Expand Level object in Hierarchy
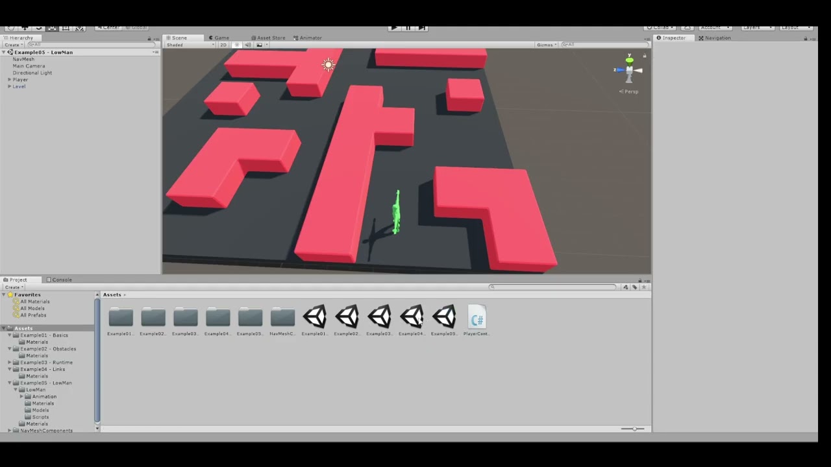Screen dimensions: 831x467 pyautogui.click(x=9, y=86)
